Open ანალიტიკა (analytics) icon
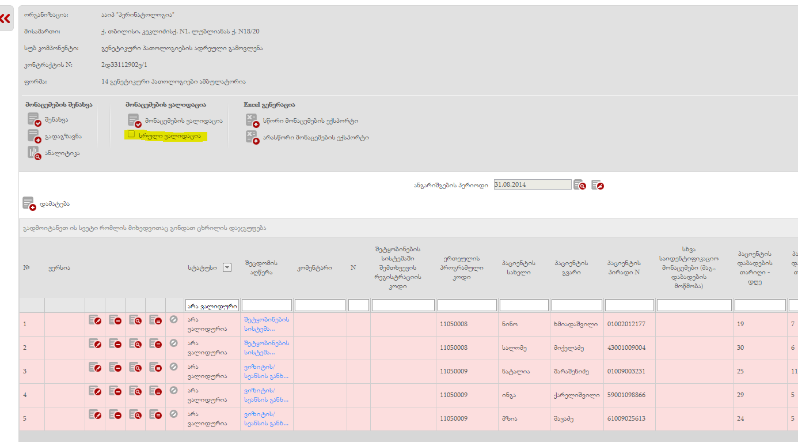This screenshot has width=798, height=442. 34,153
